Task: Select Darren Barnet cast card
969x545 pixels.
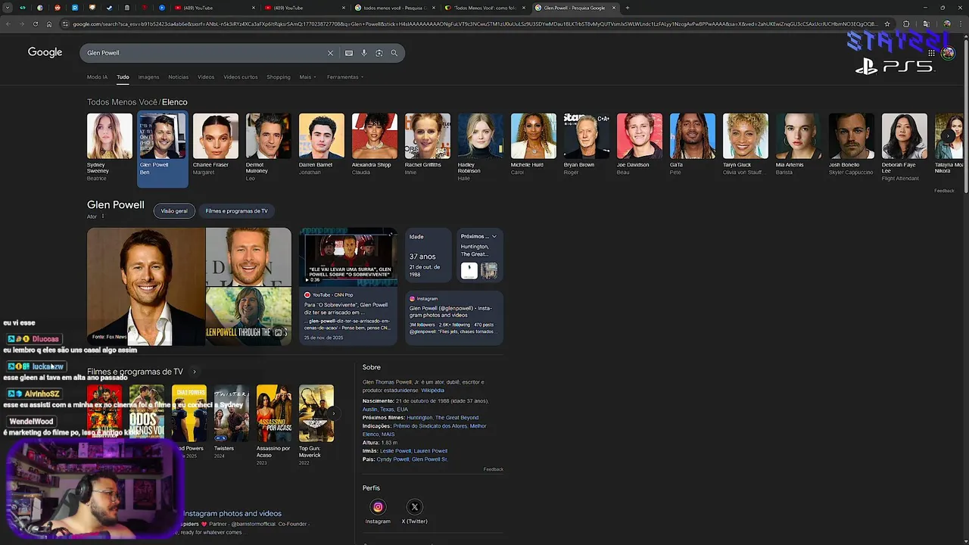Action: click(x=322, y=145)
